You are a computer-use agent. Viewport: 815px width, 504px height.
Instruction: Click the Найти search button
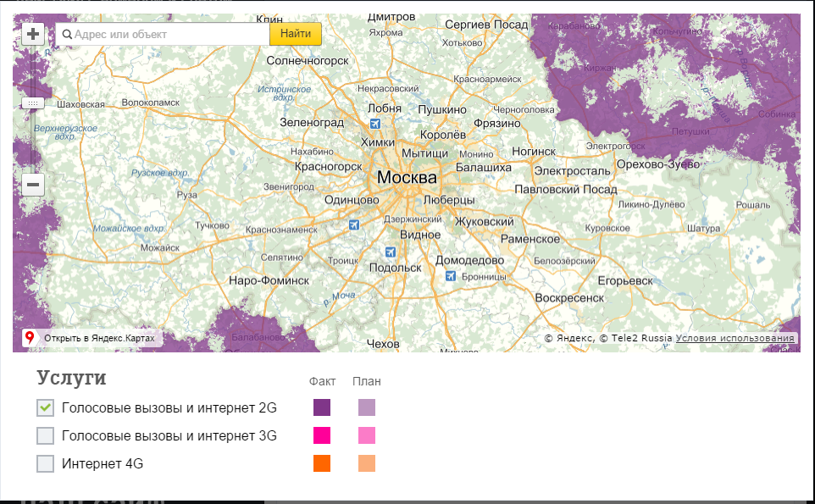tap(295, 34)
